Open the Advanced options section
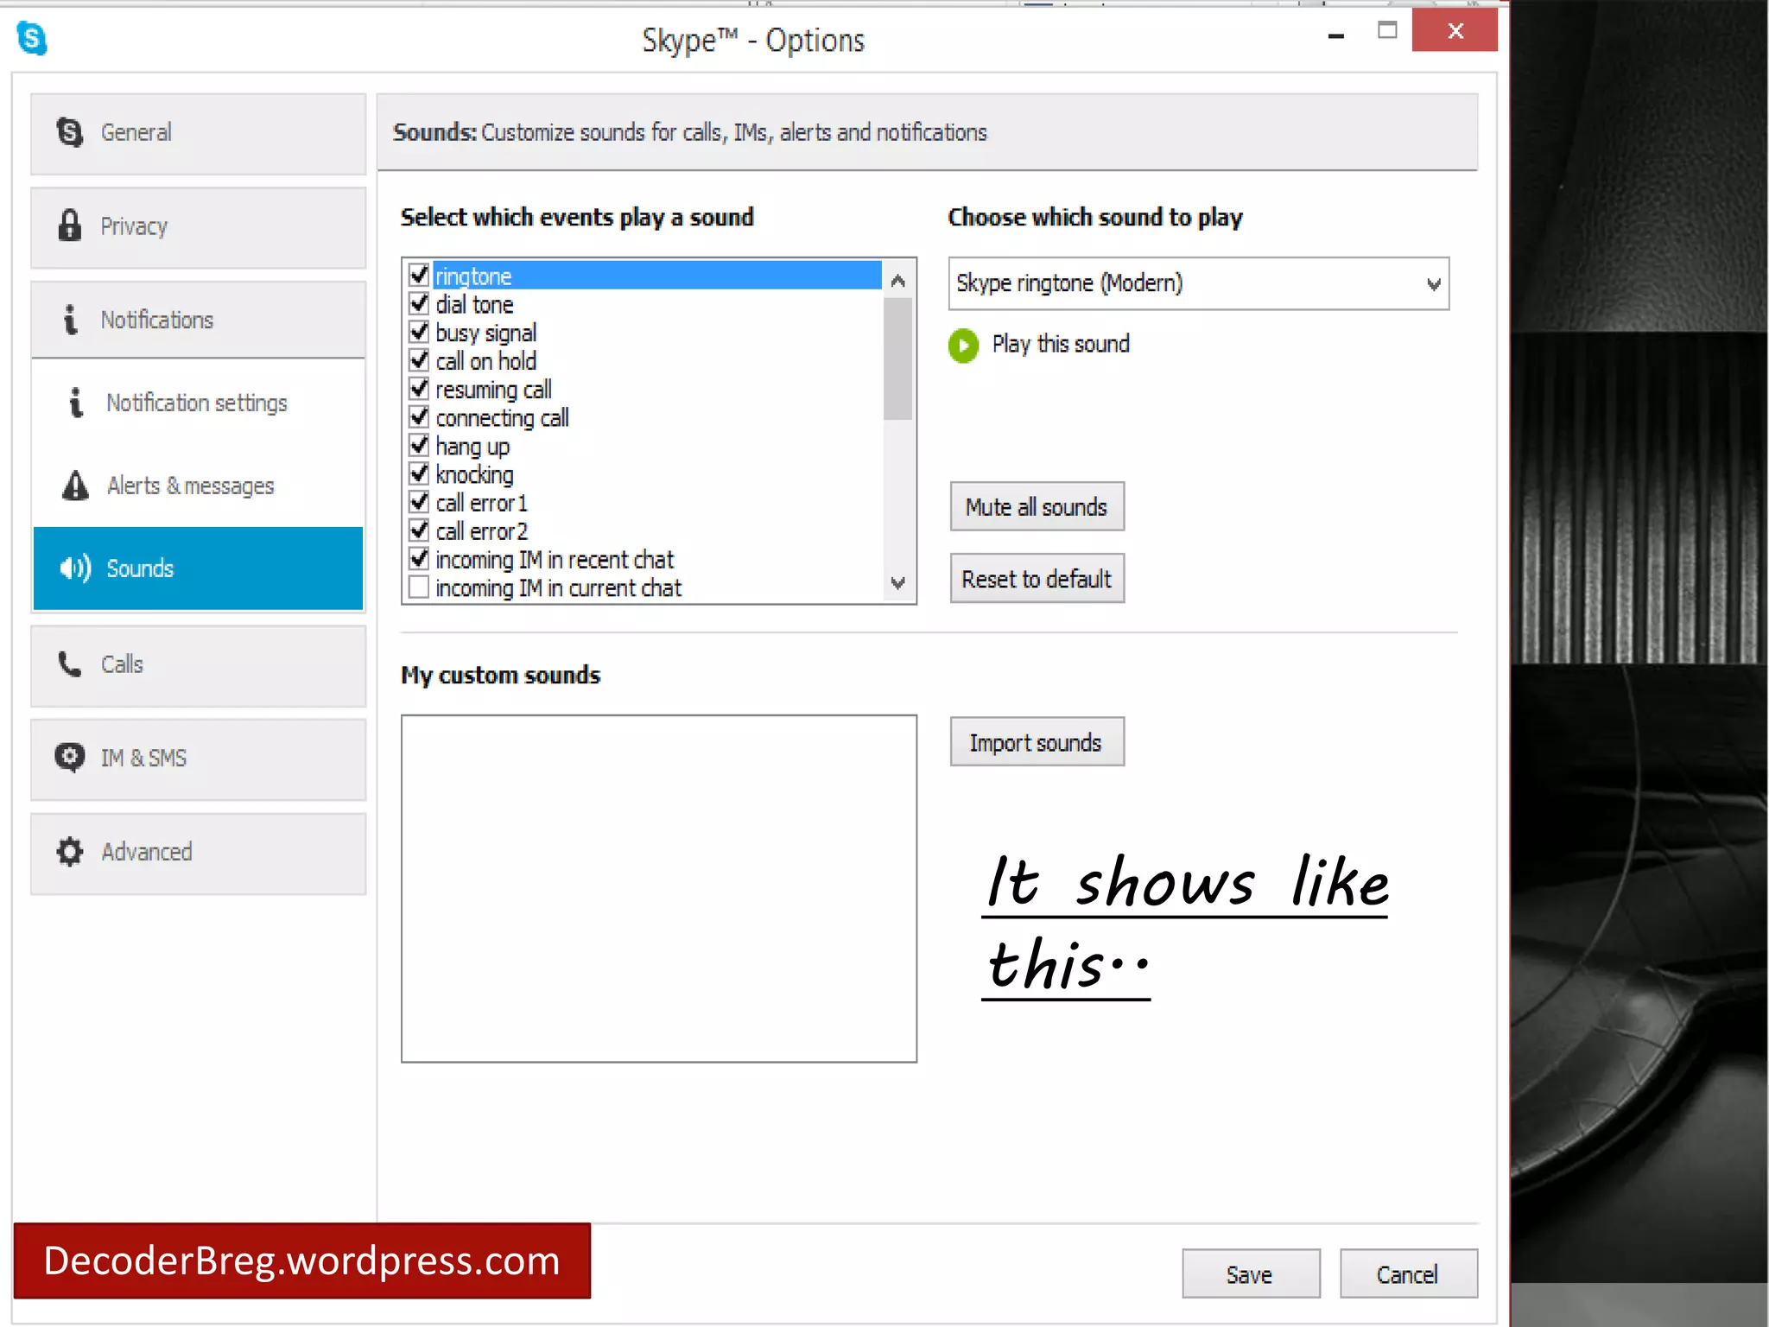This screenshot has width=1769, height=1327. [x=199, y=854]
